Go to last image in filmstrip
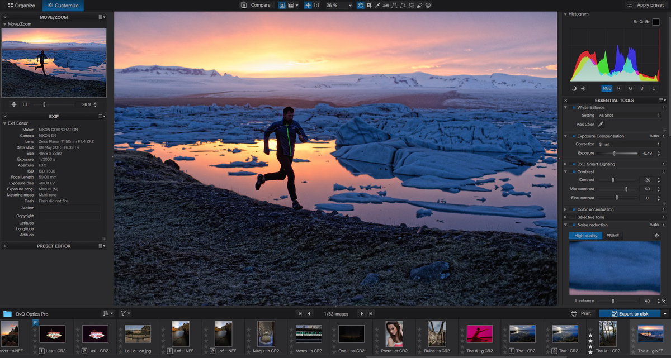The height and width of the screenshot is (358, 671). (x=371, y=314)
